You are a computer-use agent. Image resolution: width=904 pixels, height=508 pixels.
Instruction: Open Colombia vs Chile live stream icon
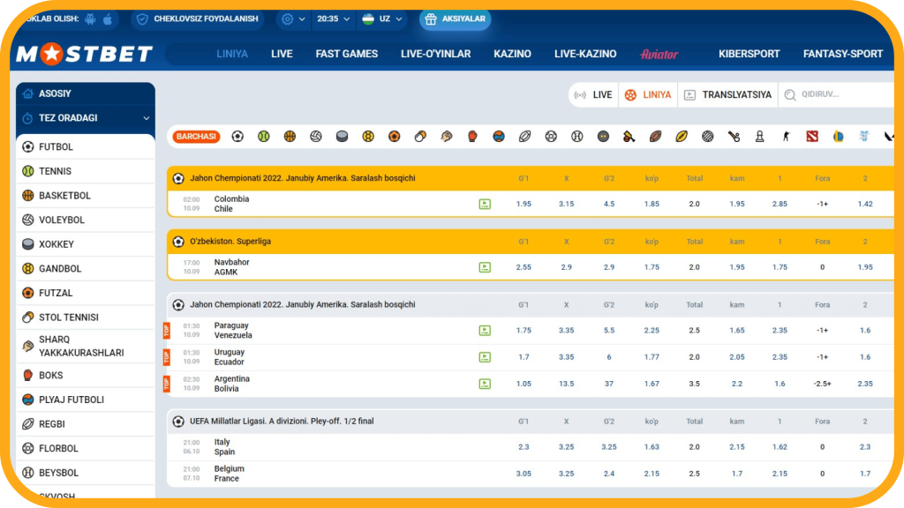485,204
